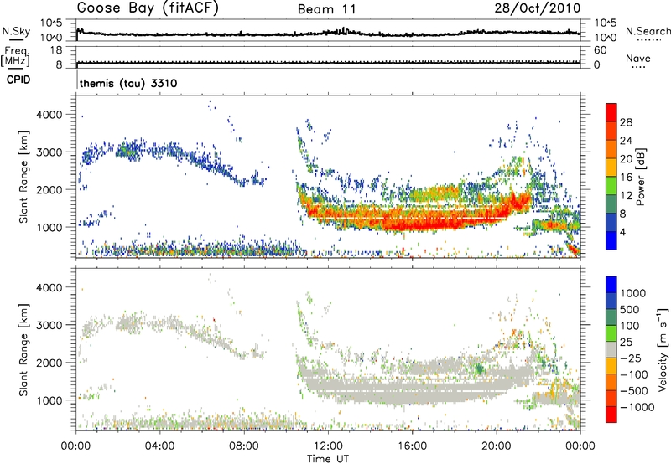Click the 'Nave' legend label
671x464 pixels.
point(638,58)
